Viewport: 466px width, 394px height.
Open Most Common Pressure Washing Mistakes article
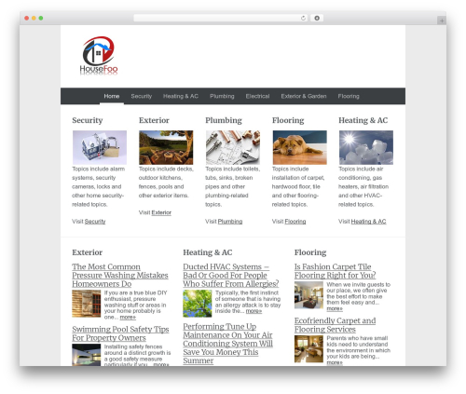[x=120, y=276]
